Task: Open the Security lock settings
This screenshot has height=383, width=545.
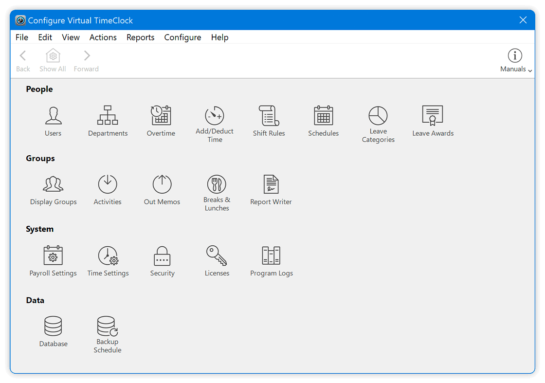Action: coord(162,255)
